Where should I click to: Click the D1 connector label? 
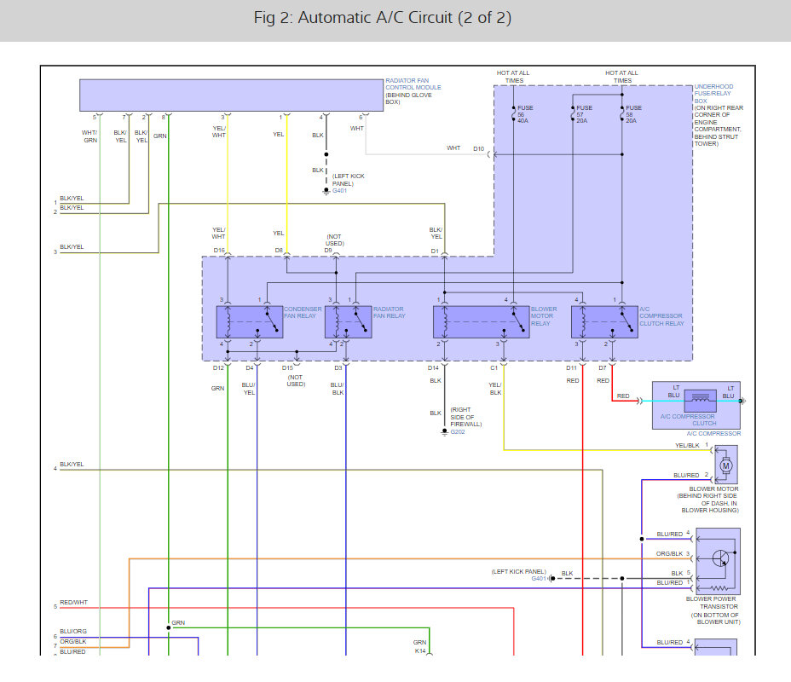click(x=435, y=251)
